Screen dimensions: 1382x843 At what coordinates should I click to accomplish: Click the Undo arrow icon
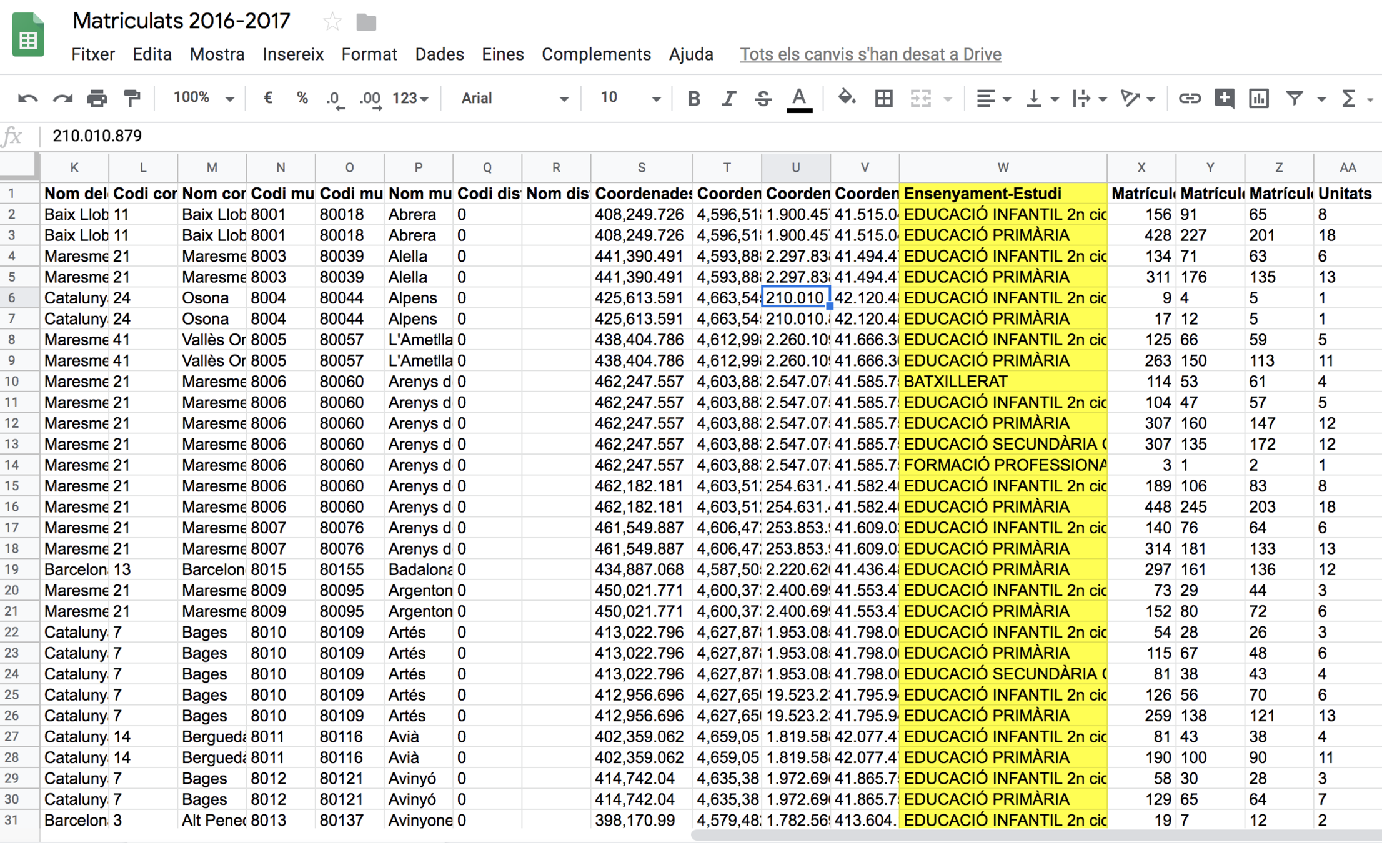(x=27, y=98)
